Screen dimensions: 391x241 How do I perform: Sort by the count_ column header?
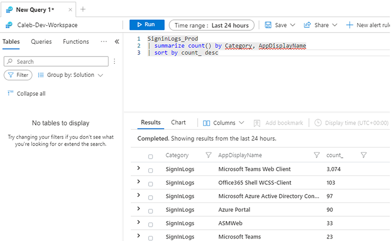point(335,155)
